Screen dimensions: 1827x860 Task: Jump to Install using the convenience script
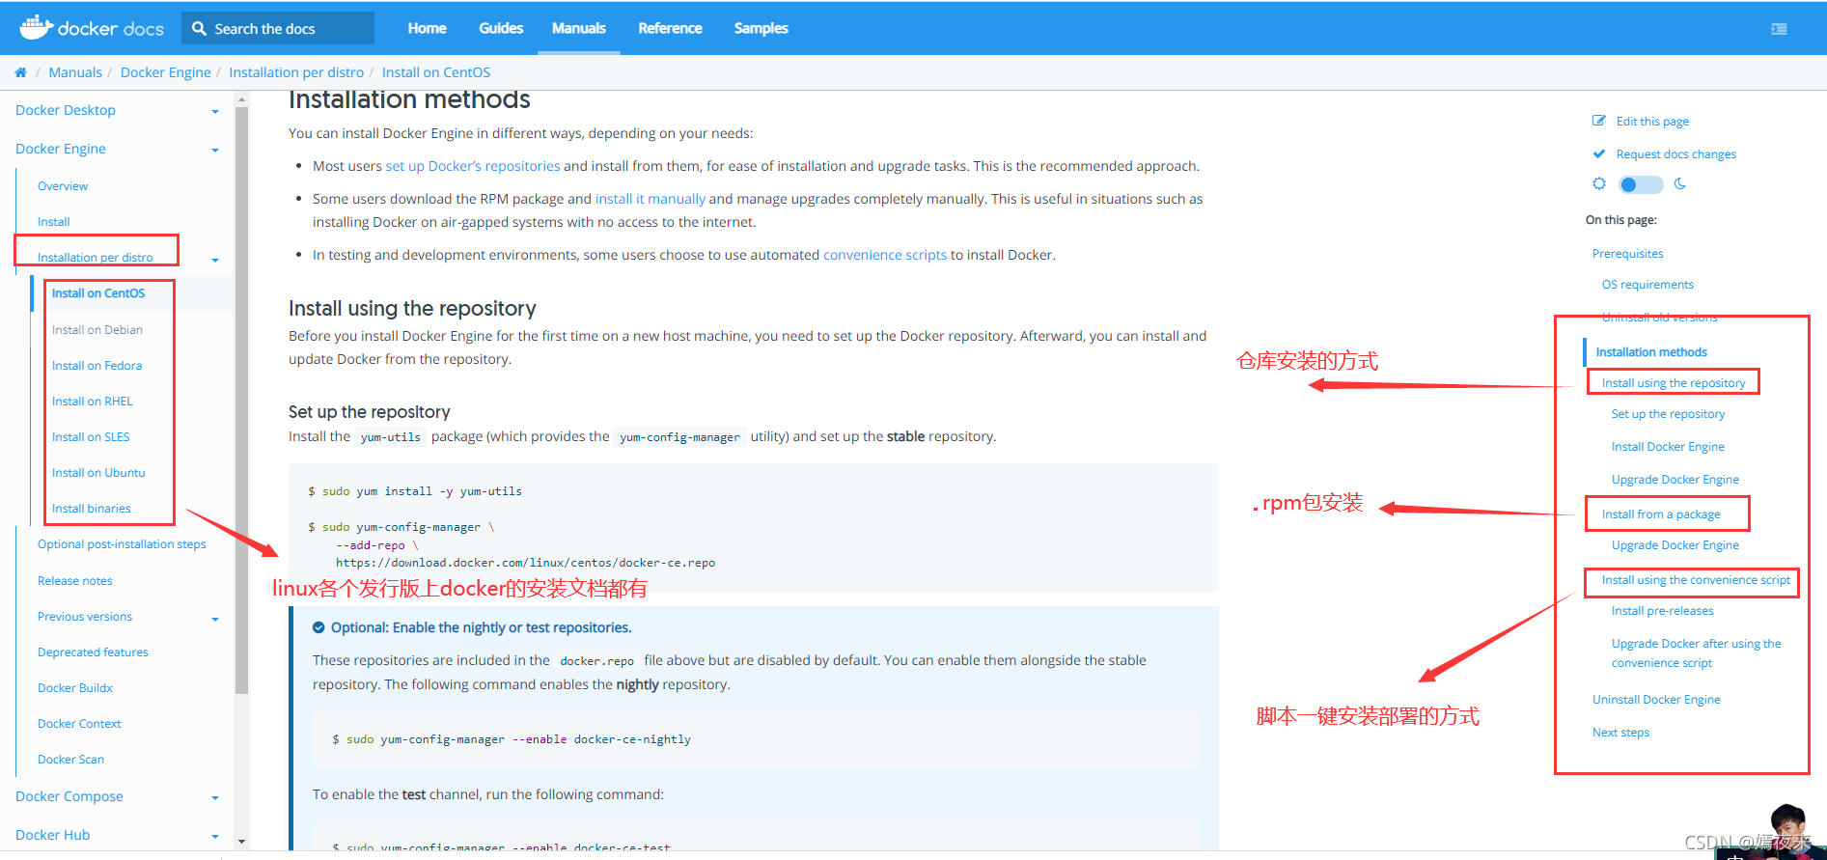tap(1696, 580)
